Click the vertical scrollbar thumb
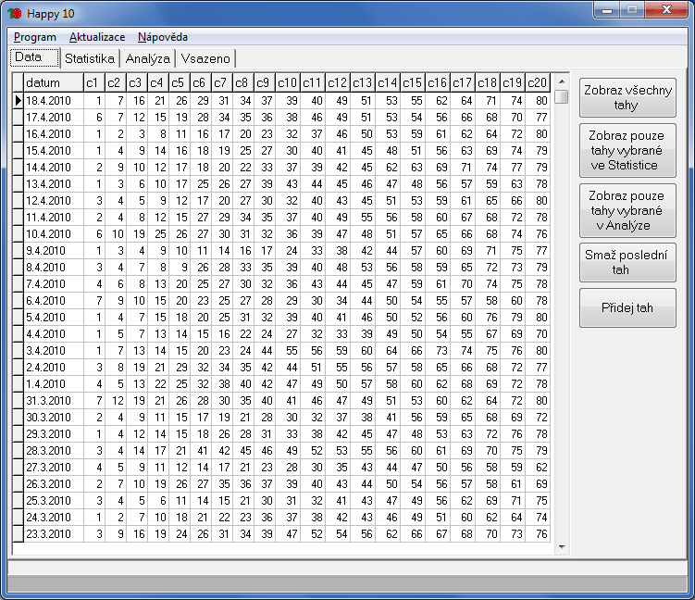Image resolution: width=695 pixels, height=600 pixels. tap(562, 96)
